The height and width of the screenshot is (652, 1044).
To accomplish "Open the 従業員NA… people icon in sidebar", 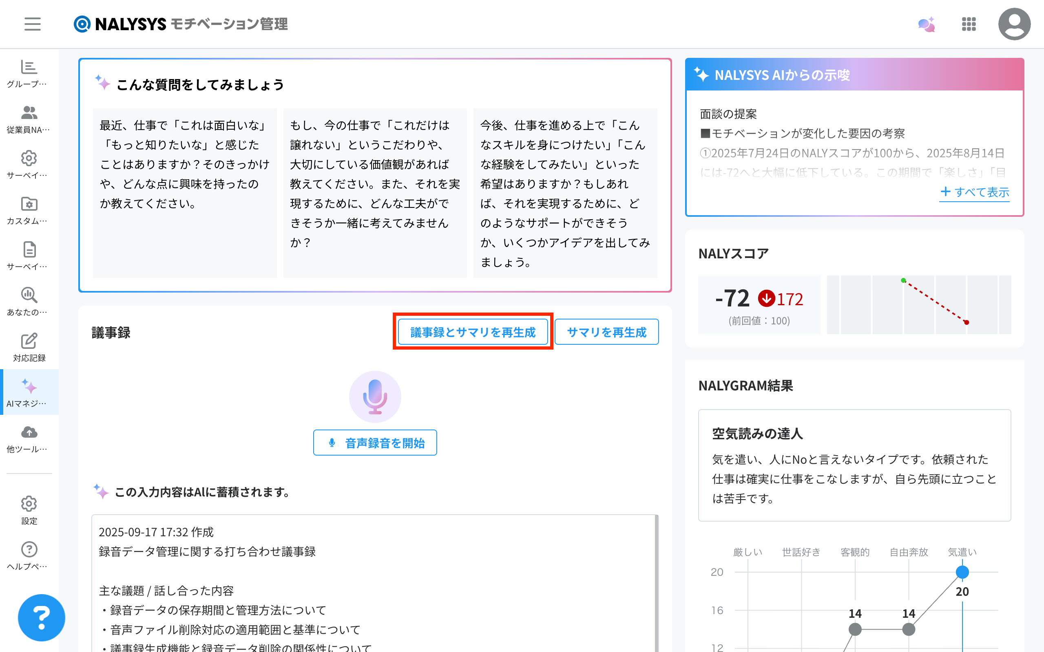I will [29, 119].
